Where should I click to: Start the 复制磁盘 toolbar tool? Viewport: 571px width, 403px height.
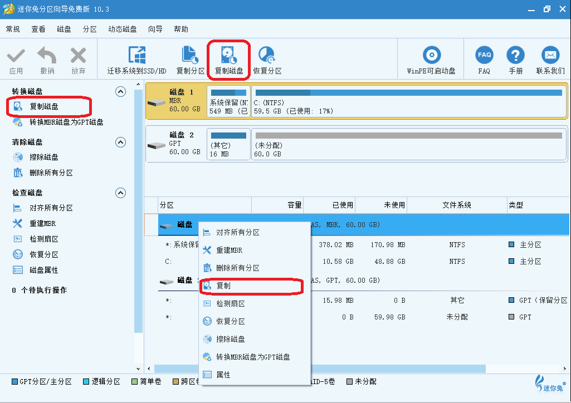[x=229, y=60]
